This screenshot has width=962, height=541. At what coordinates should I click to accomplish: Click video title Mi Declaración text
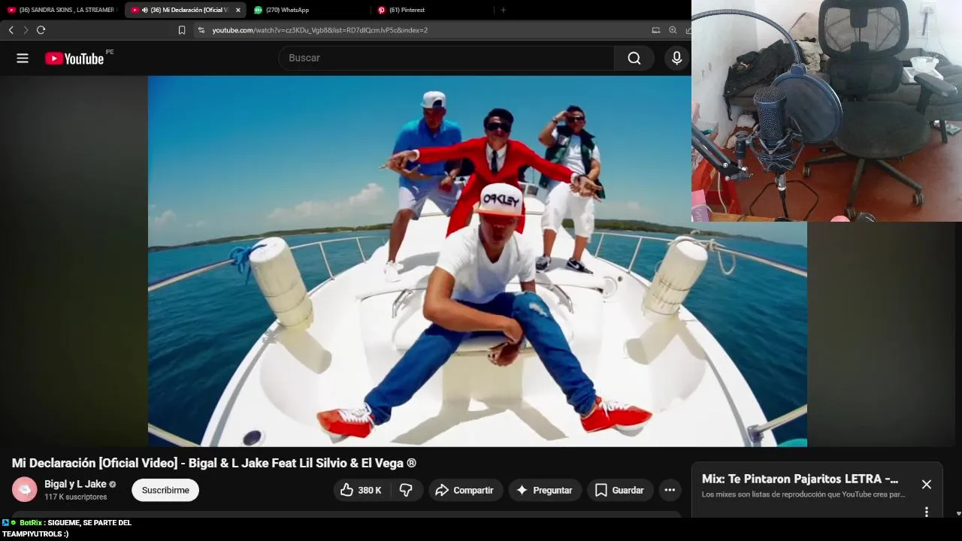coord(213,463)
